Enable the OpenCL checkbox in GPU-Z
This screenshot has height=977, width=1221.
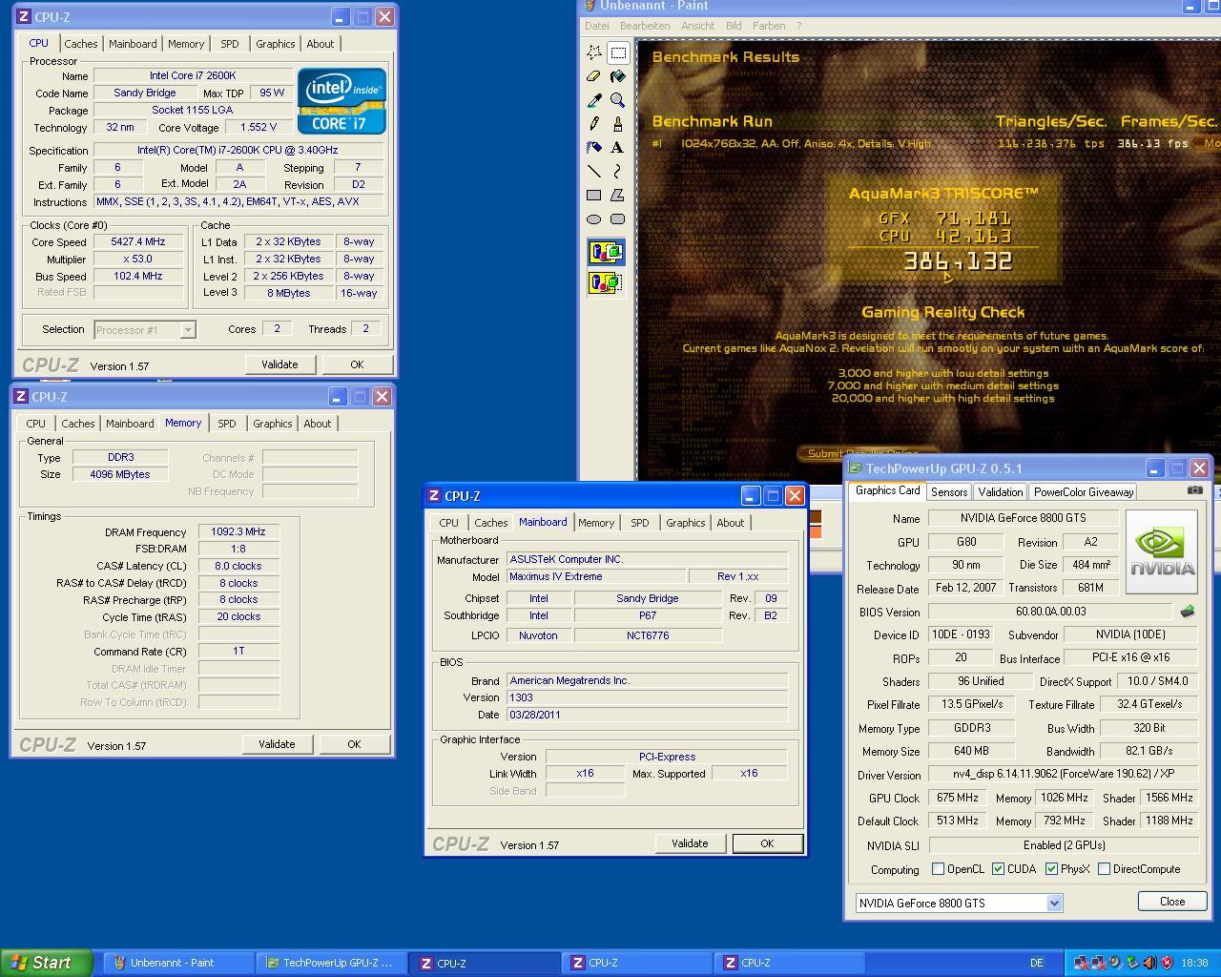tap(939, 869)
